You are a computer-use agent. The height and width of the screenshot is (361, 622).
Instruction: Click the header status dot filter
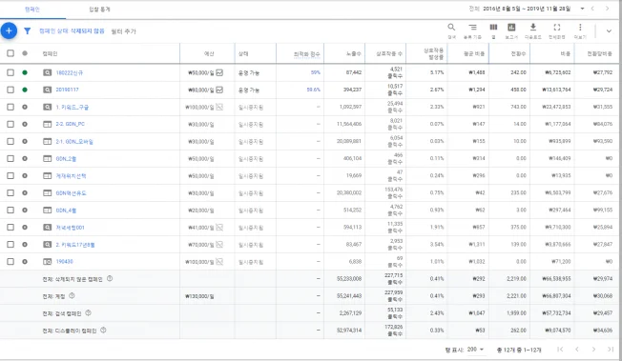pos(25,53)
